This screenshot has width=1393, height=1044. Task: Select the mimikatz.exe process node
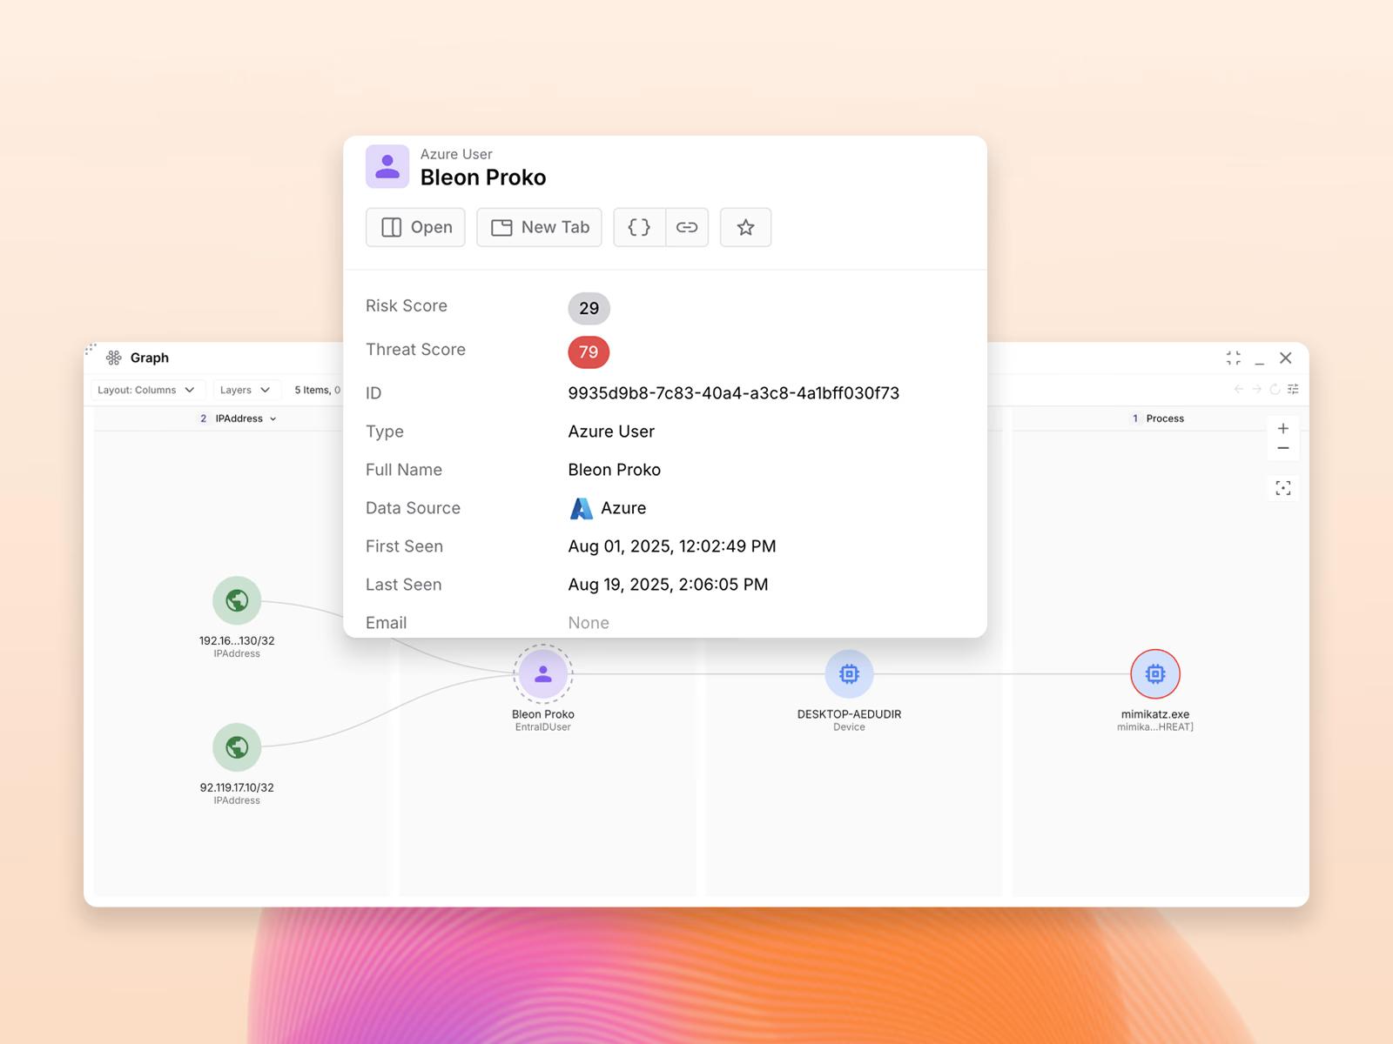1155,673
